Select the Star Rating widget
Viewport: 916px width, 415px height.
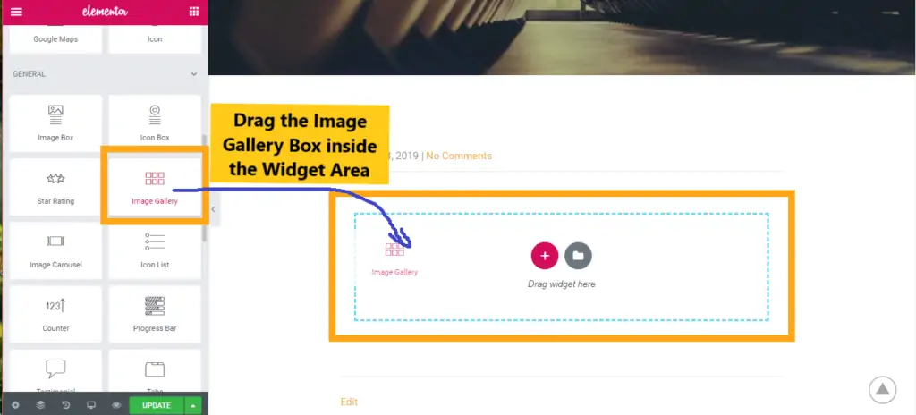[x=55, y=187]
